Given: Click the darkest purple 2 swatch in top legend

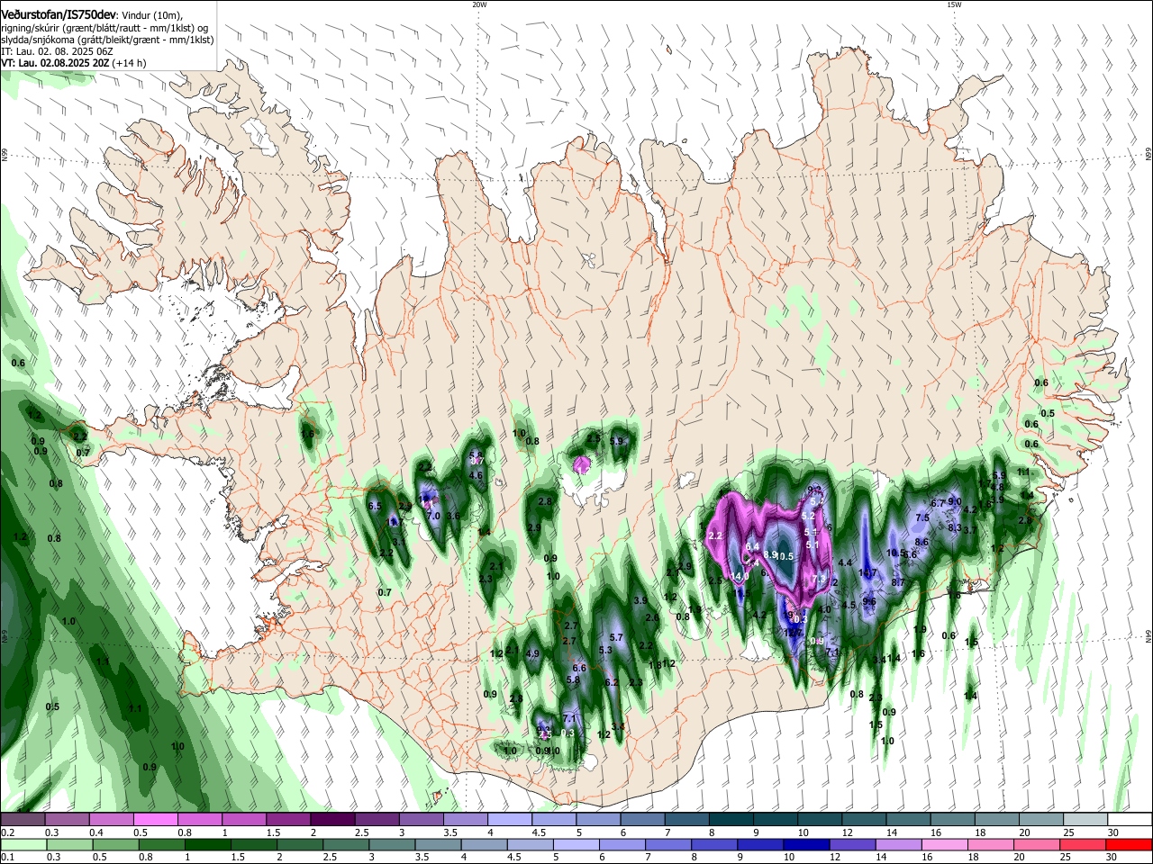Looking at the screenshot, I should (x=331, y=820).
